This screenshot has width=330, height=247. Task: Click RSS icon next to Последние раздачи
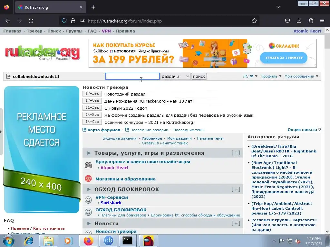pos(127,130)
